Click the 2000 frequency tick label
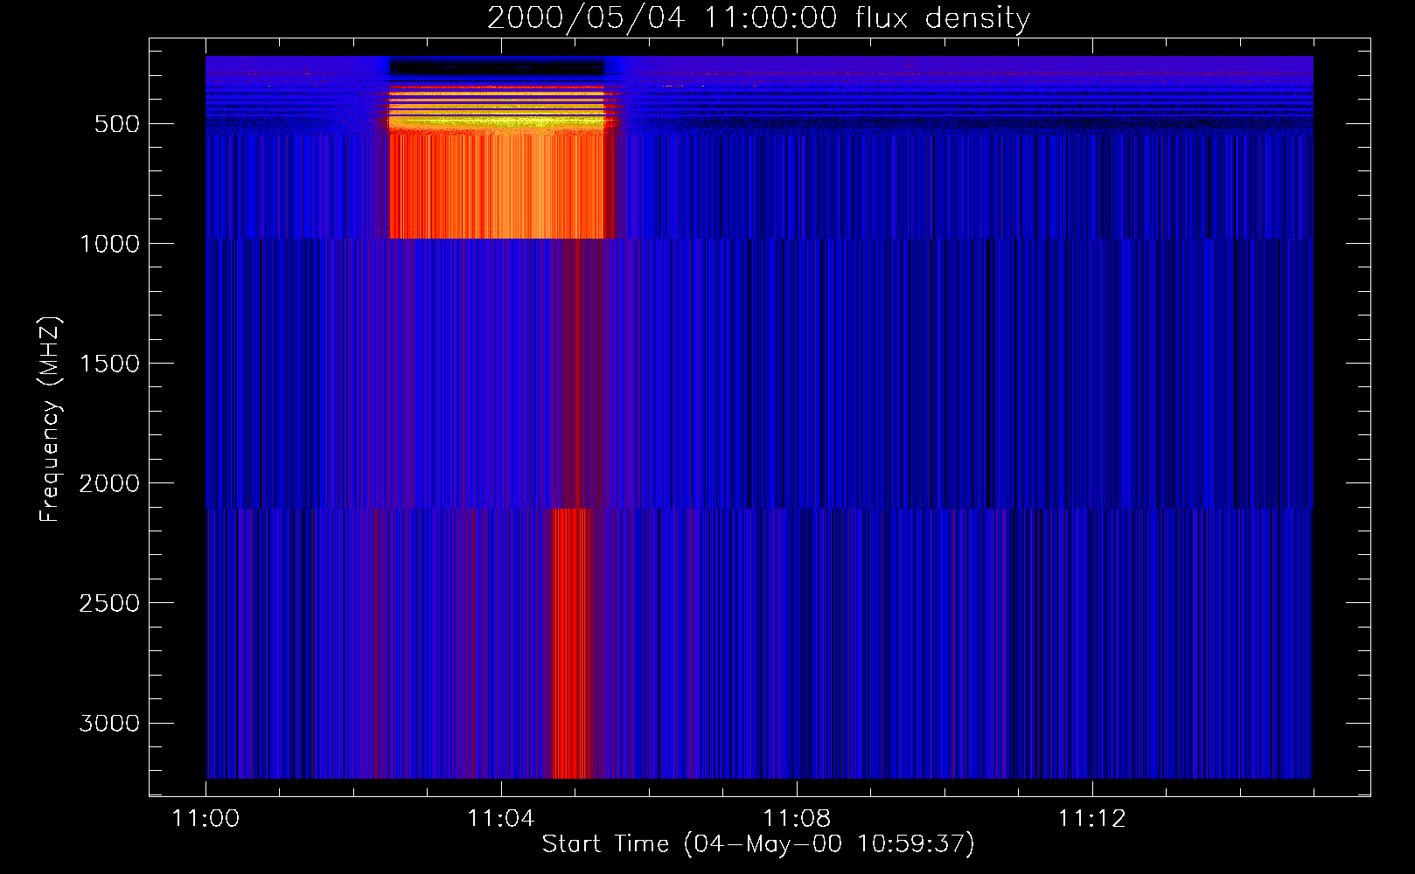Viewport: 1415px width, 874px height. (109, 483)
